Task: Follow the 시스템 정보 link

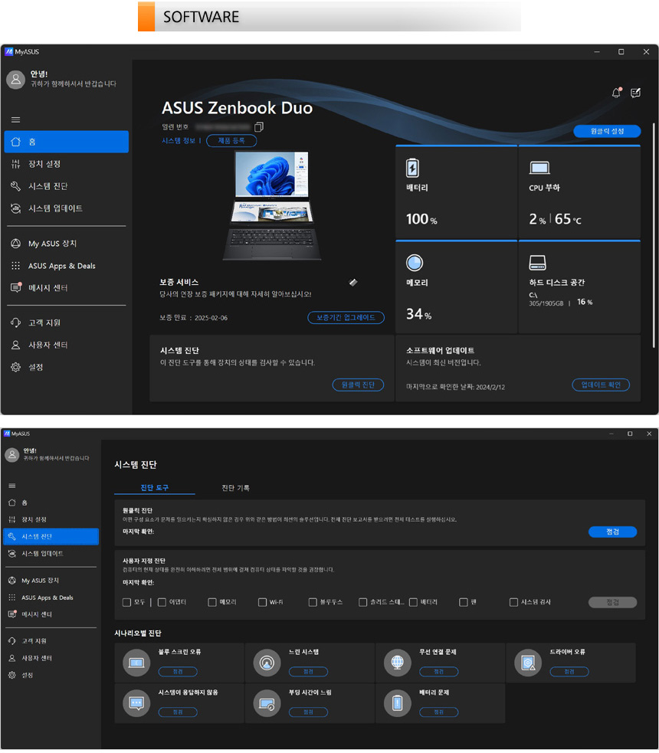Action: pos(179,141)
